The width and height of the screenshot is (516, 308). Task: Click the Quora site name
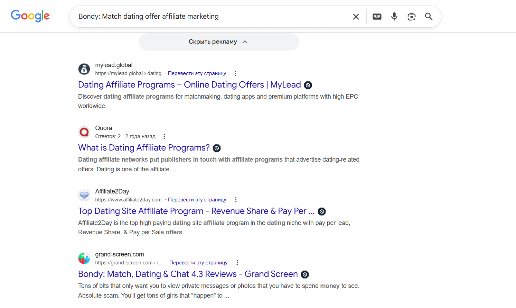coord(104,128)
